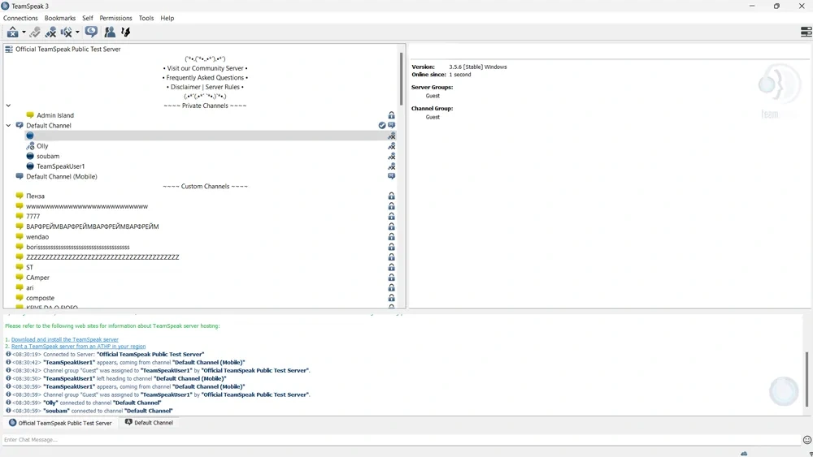Select the ZZZZZZ... underlined channel
The height and width of the screenshot is (457, 813).
tap(102, 257)
